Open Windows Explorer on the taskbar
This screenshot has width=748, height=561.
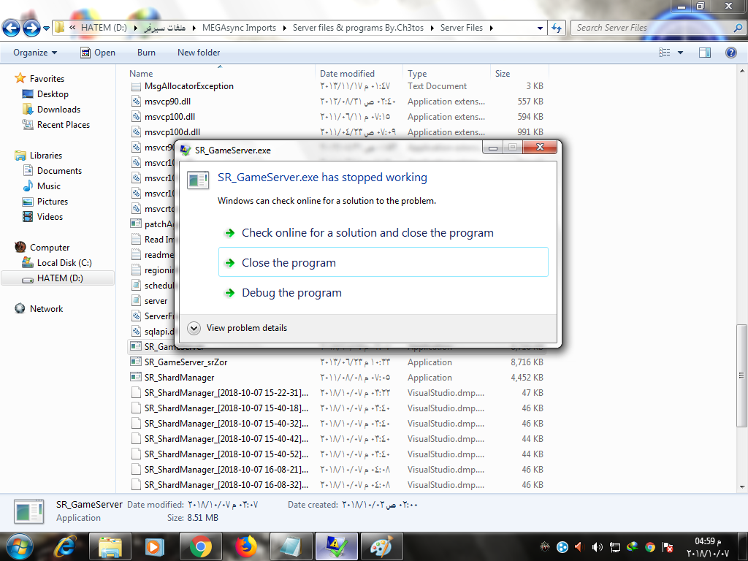tap(111, 546)
